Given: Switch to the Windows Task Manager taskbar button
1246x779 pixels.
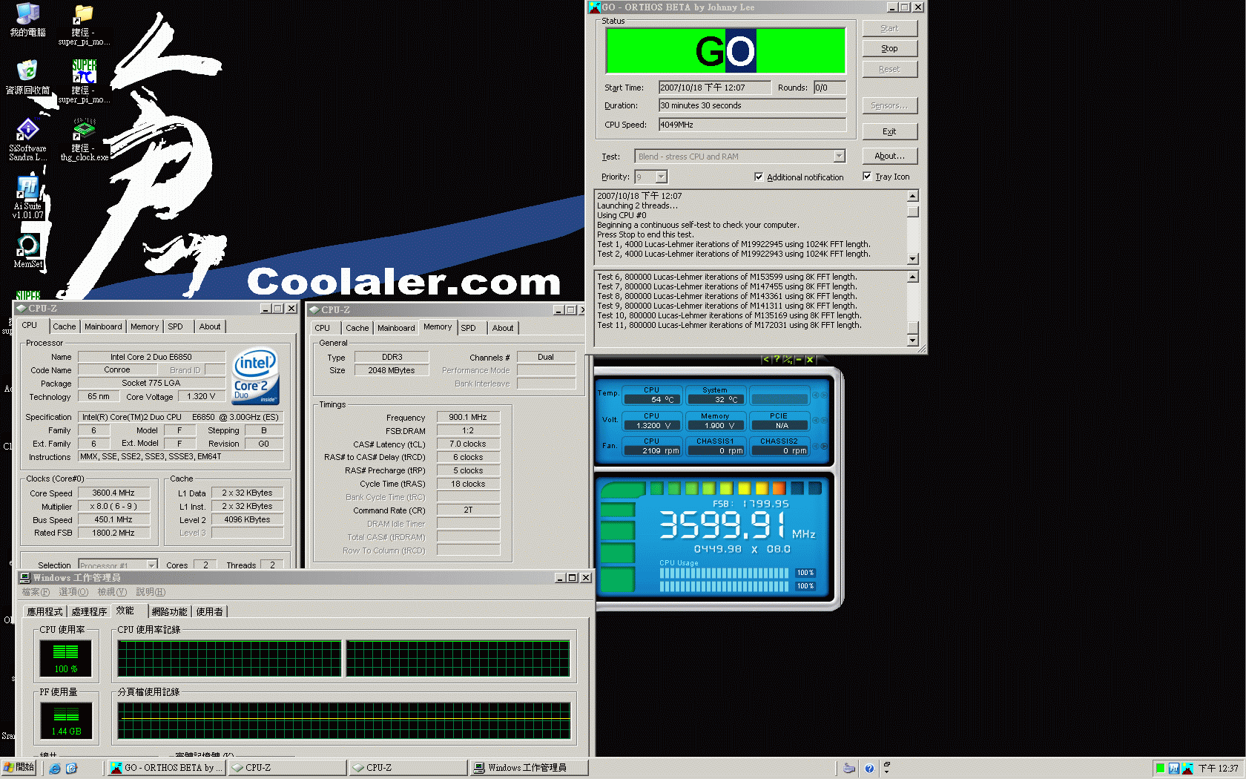Looking at the screenshot, I should (x=530, y=768).
